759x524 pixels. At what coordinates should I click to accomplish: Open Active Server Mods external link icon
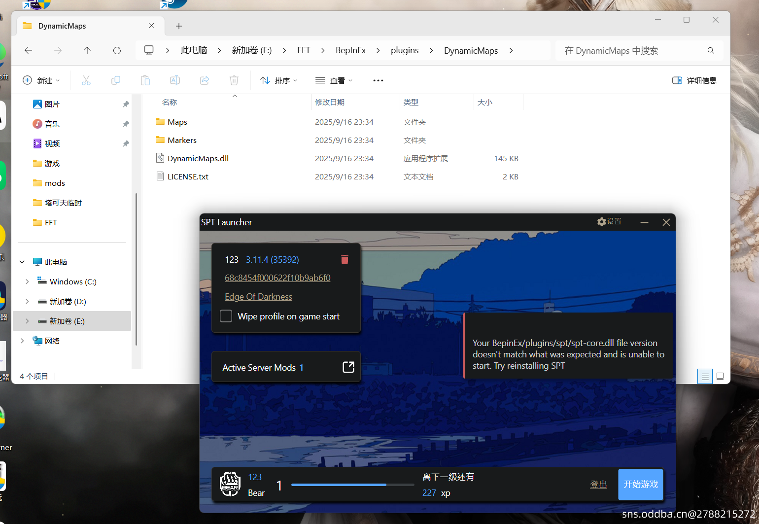tap(348, 367)
